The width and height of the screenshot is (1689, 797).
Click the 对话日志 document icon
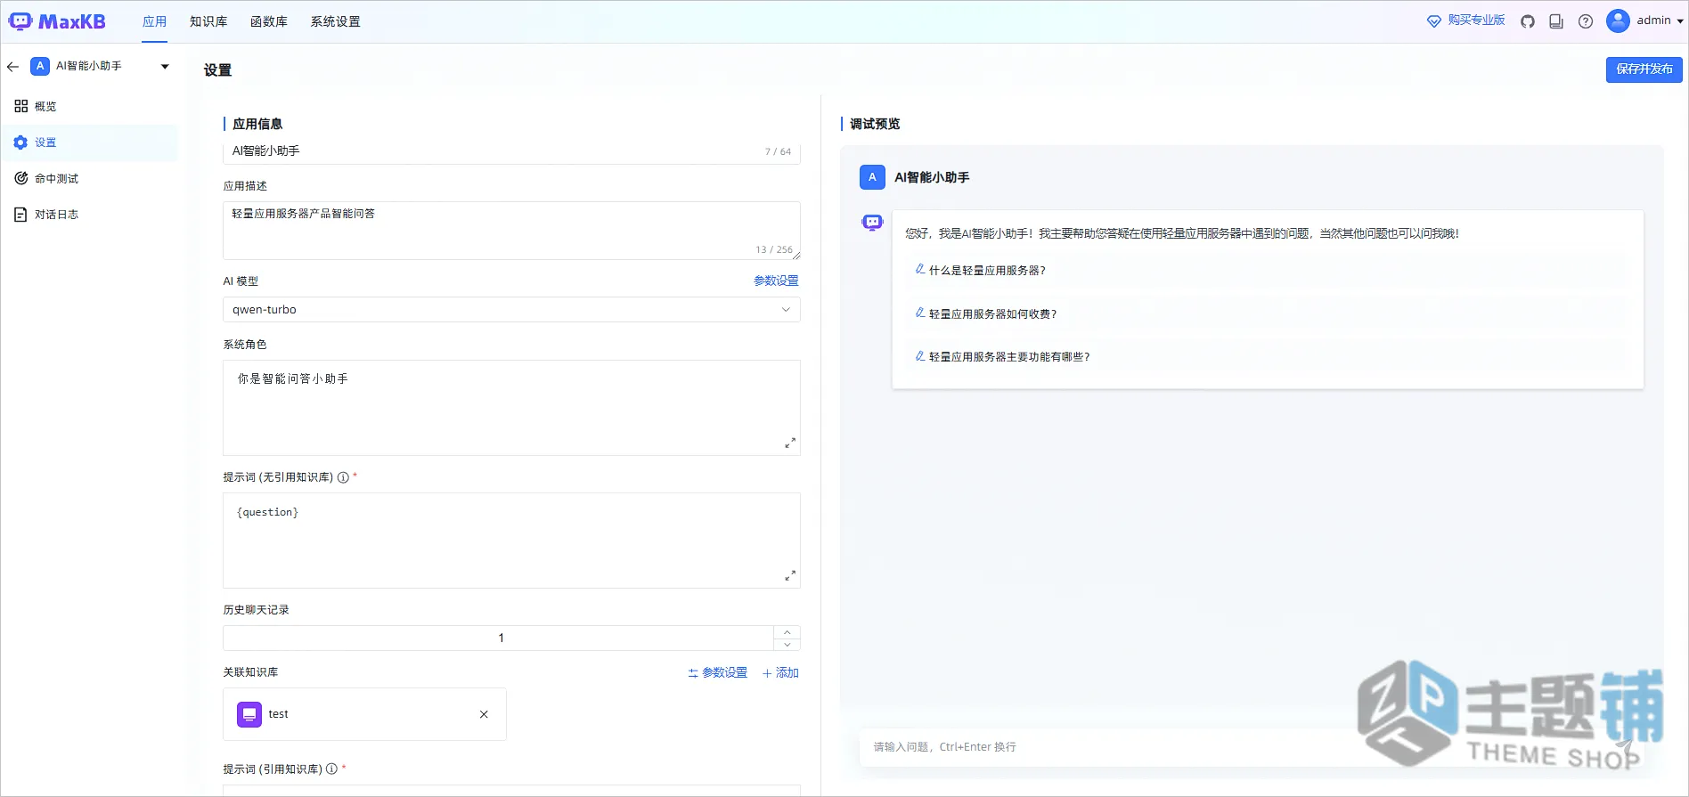(x=20, y=215)
